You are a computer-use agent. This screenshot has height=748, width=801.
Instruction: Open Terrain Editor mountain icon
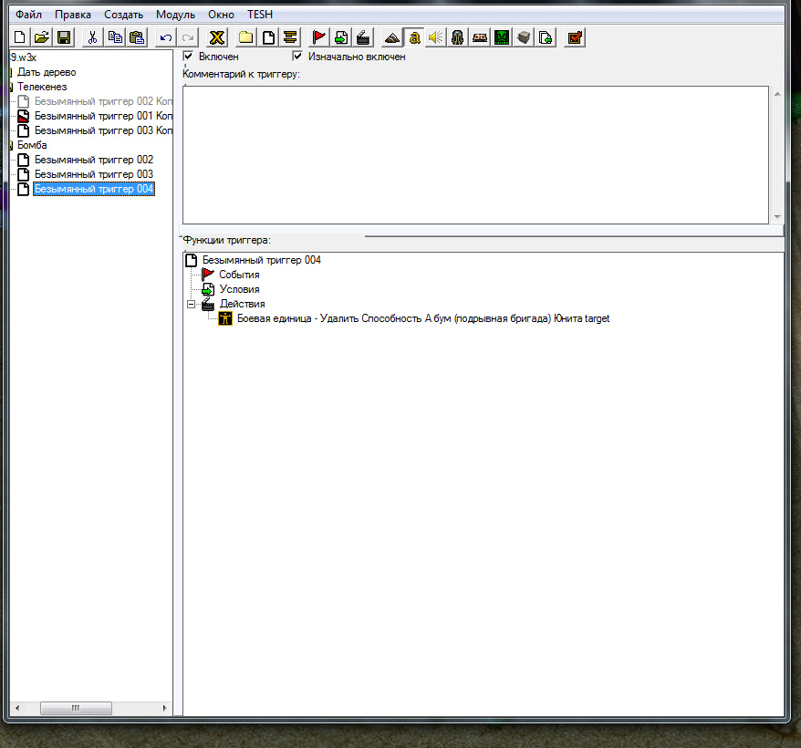[x=391, y=37]
